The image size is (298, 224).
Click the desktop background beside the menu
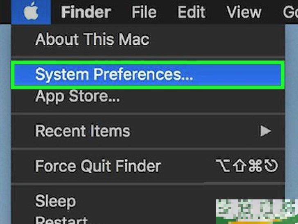pos(291,103)
